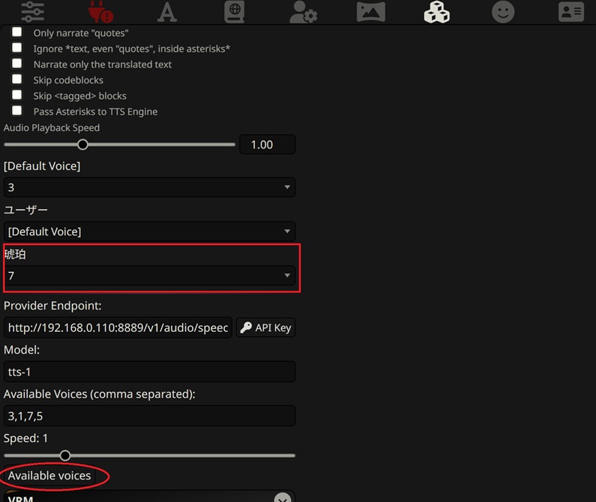This screenshot has height=502, width=596.
Task: Open the World Info book globe icon
Action: point(234,12)
